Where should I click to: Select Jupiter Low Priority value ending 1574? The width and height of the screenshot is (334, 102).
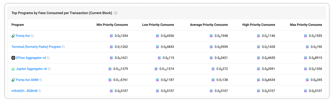coord(167,69)
